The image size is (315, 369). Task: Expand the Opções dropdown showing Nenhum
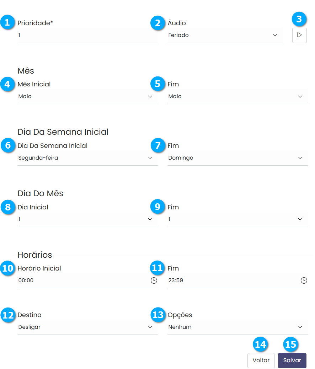[237, 327]
